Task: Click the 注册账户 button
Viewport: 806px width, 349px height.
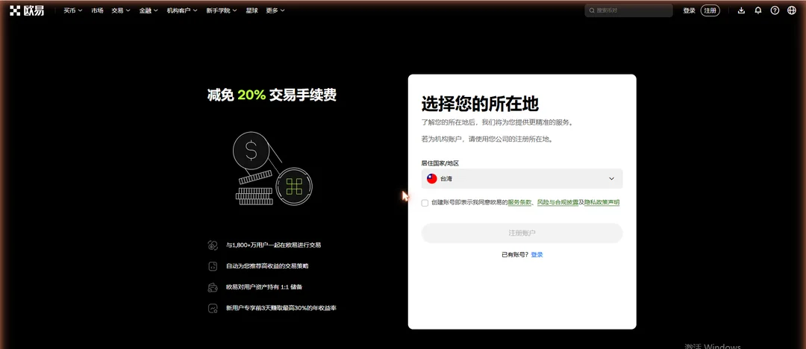Action: point(522,233)
